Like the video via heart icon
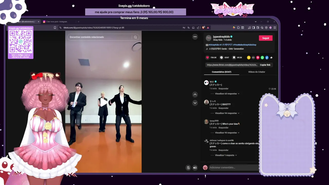Image resolution: width=329 pixels, height=185 pixels. coord(207,58)
